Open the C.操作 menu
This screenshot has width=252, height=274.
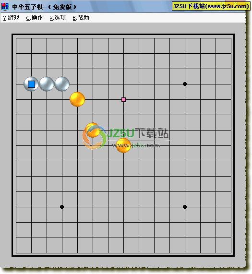(x=35, y=18)
